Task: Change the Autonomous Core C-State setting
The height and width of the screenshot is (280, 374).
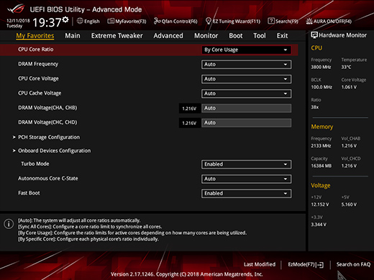Action: [247, 179]
